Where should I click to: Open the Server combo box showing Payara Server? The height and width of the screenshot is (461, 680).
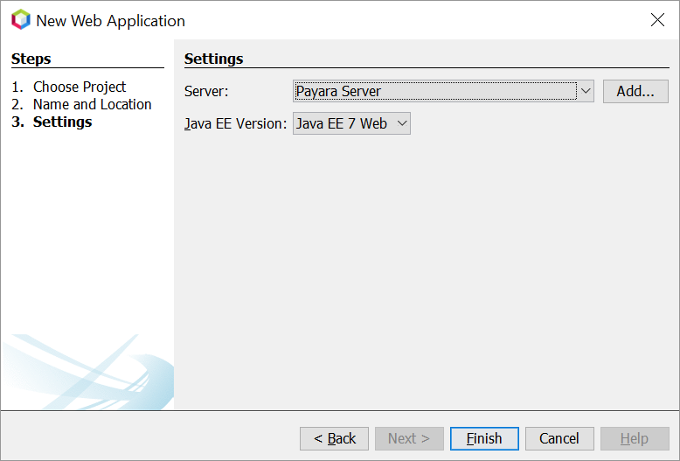coord(434,91)
